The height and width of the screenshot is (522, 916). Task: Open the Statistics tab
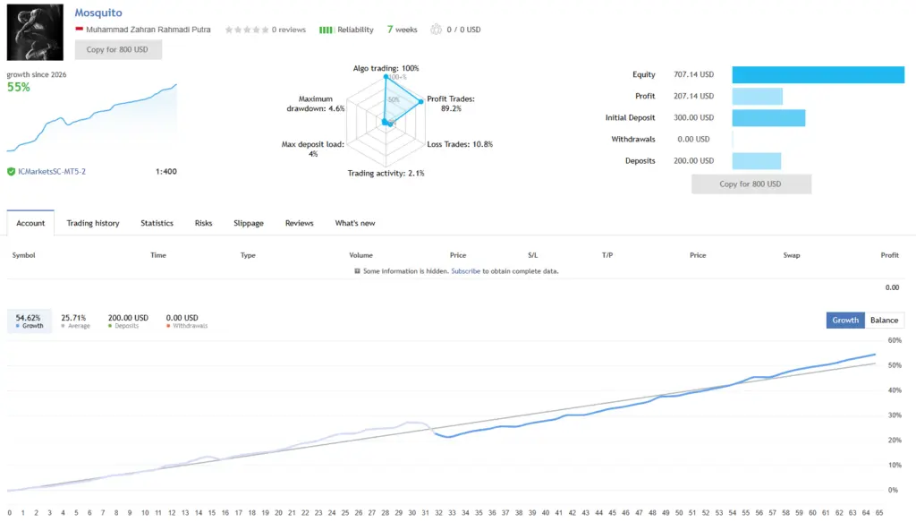pyautogui.click(x=157, y=223)
